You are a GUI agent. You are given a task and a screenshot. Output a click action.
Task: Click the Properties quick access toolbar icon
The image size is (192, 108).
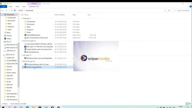tap(5, 4)
